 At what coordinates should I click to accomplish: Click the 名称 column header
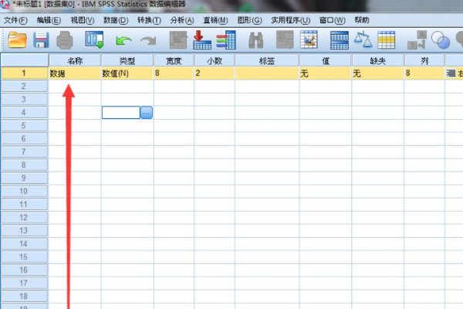tap(75, 60)
